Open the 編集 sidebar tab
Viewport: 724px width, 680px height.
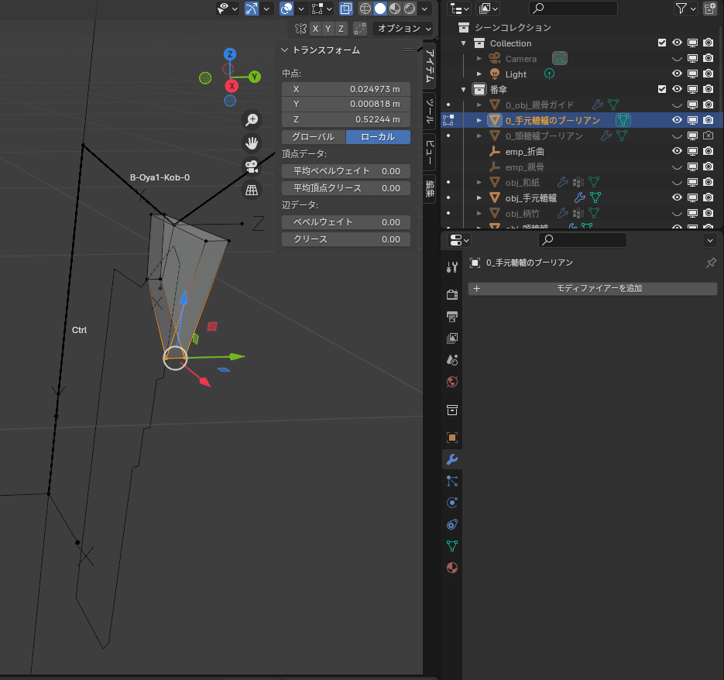click(430, 188)
